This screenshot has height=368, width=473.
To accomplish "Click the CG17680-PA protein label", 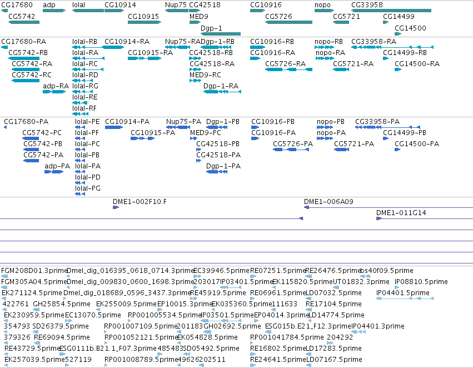I will [x=26, y=122].
